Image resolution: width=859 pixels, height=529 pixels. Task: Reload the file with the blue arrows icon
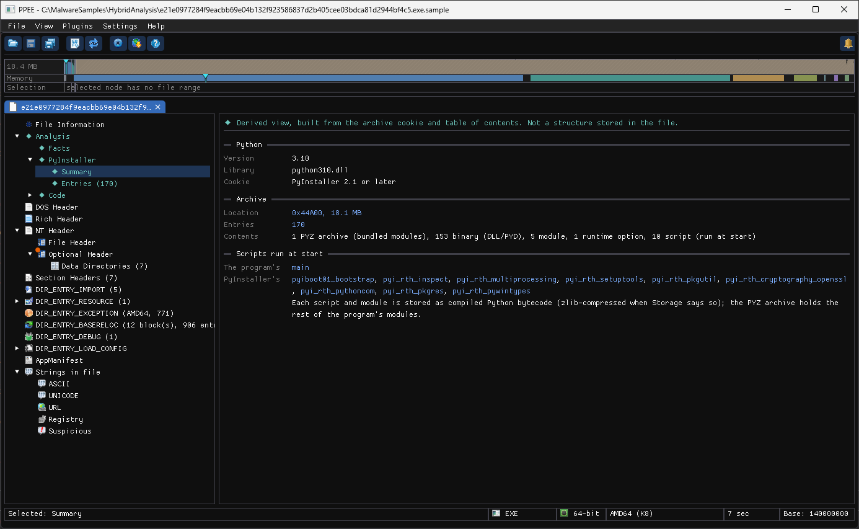[x=94, y=43]
